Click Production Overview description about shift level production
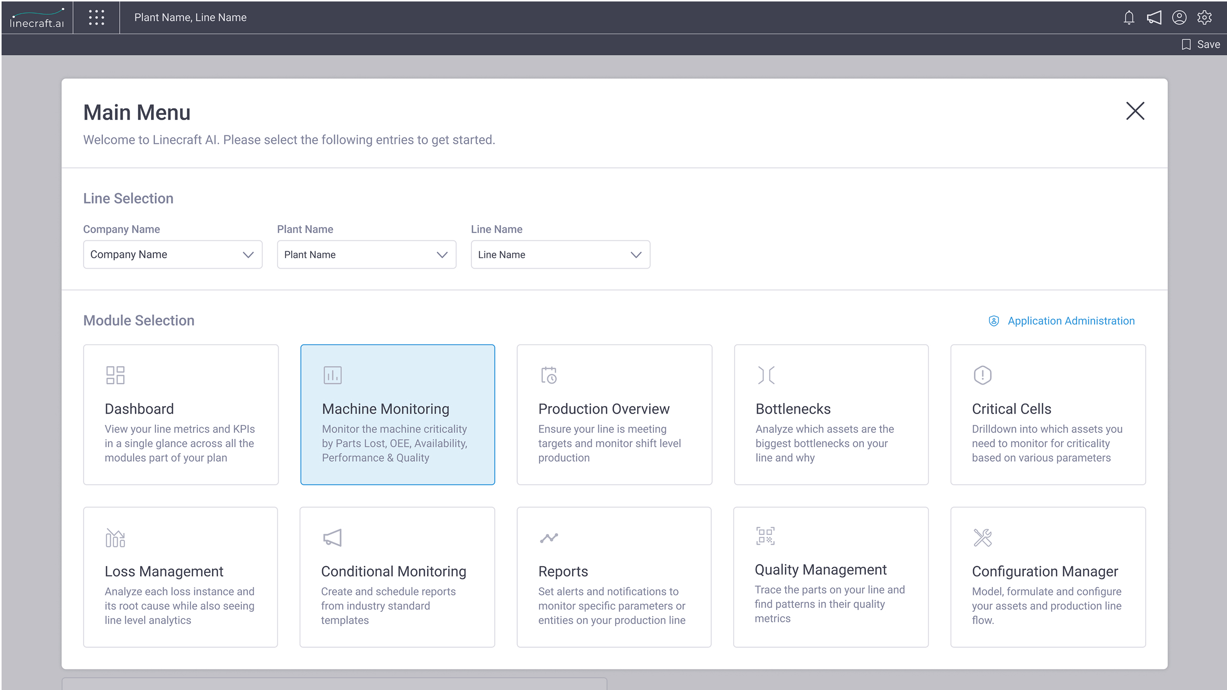The image size is (1227, 690). pos(609,443)
